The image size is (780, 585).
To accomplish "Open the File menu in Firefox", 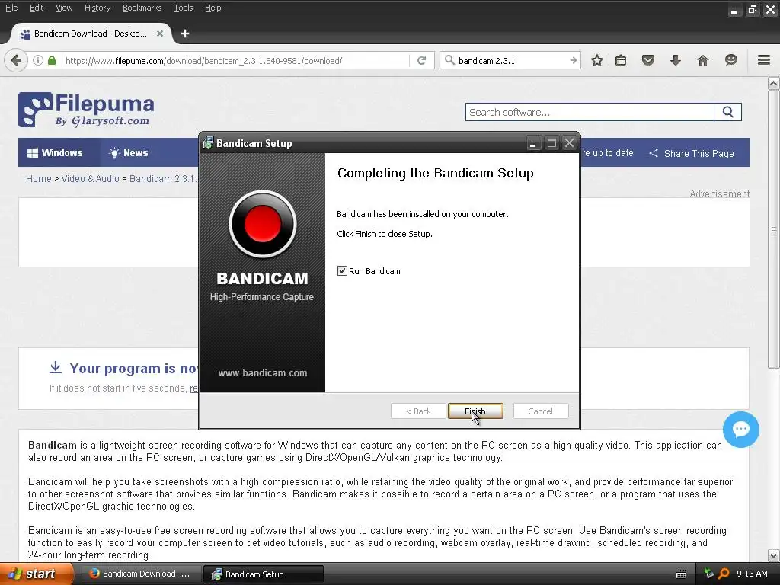I will point(11,8).
